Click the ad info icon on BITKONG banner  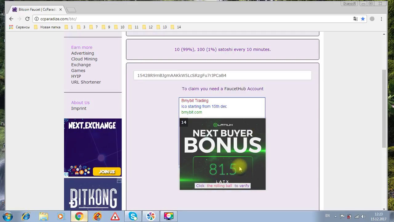tap(119, 181)
